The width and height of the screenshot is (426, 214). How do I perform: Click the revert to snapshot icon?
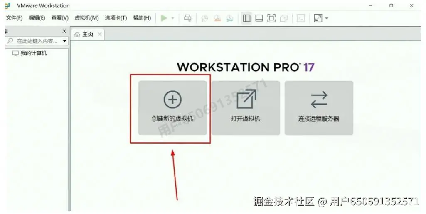[x=217, y=18]
